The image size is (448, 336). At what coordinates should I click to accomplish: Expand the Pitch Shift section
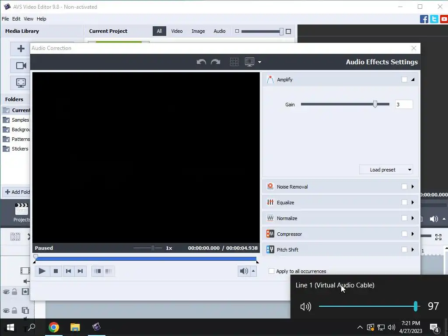(x=413, y=249)
